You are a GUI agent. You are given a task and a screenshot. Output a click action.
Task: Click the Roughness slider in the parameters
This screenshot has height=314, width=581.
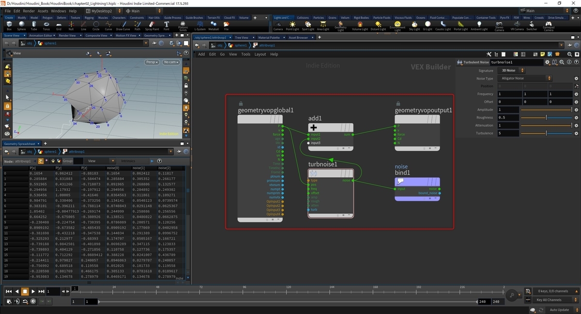[x=547, y=117]
